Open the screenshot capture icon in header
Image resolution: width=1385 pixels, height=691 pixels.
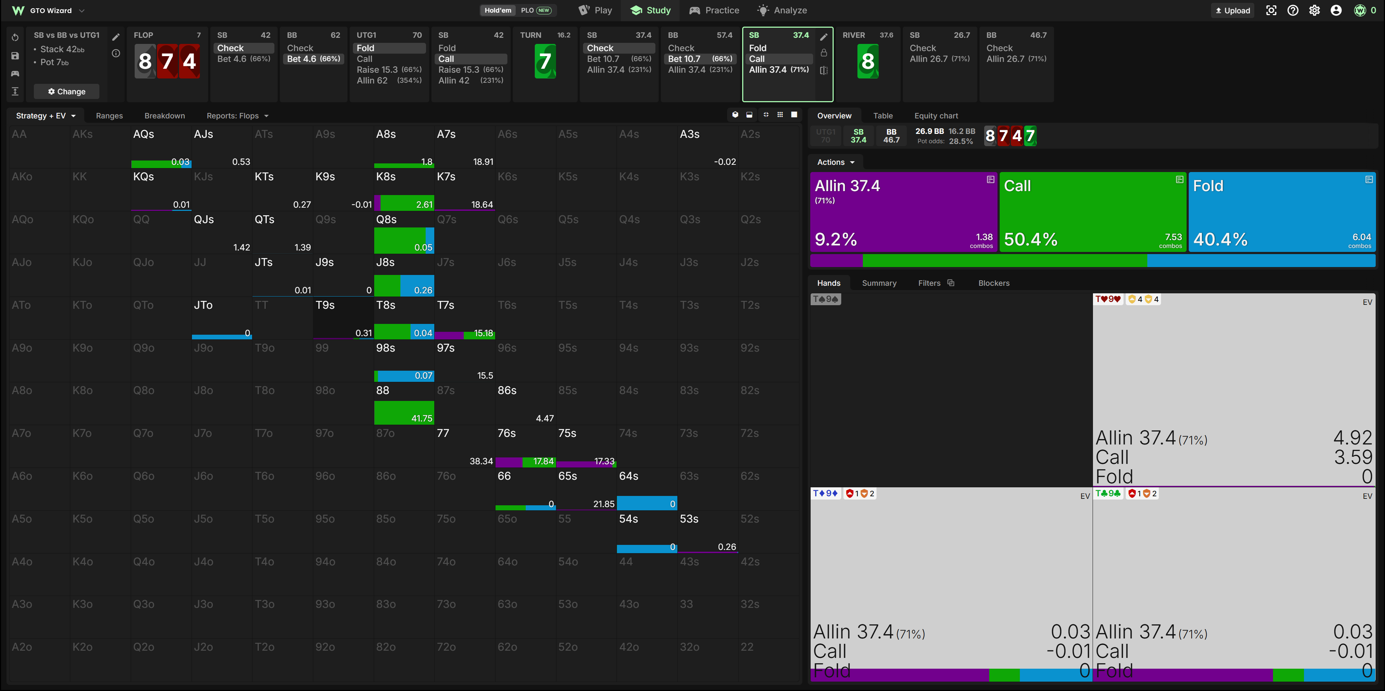[1271, 10]
